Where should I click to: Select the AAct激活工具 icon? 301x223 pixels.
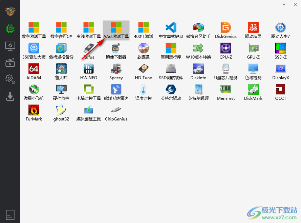116,30
